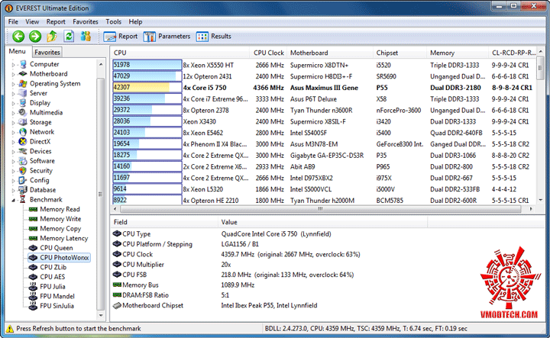This screenshot has height=338, width=550.
Task: Switch to the Menu tab
Action: [x=17, y=51]
